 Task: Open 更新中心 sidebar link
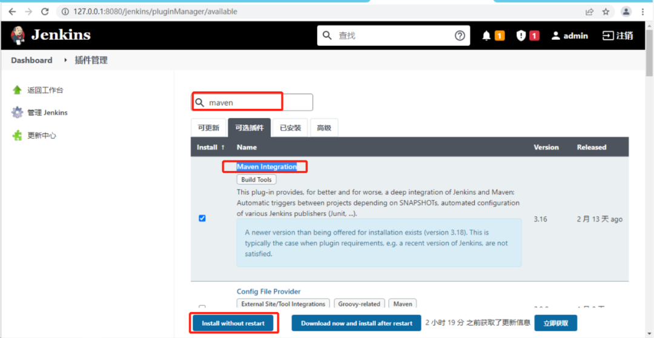coord(42,135)
